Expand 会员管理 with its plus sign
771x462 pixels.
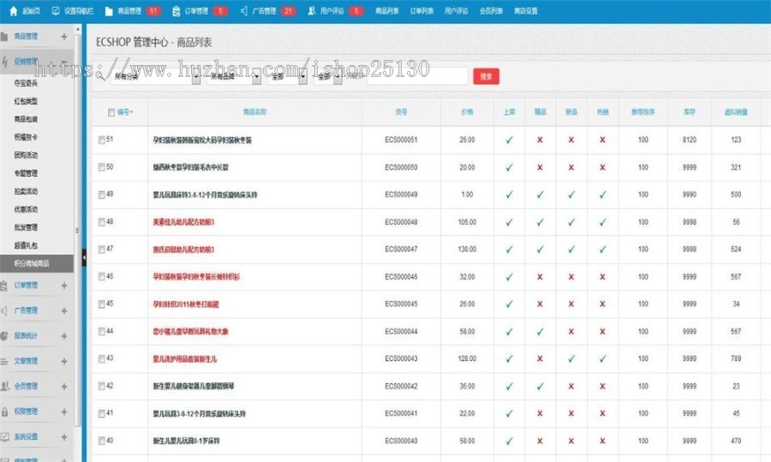pos(64,387)
